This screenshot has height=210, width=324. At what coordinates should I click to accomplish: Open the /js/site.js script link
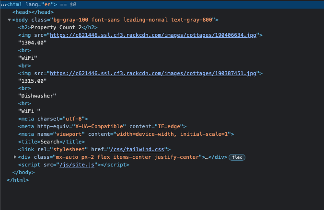tap(77, 165)
